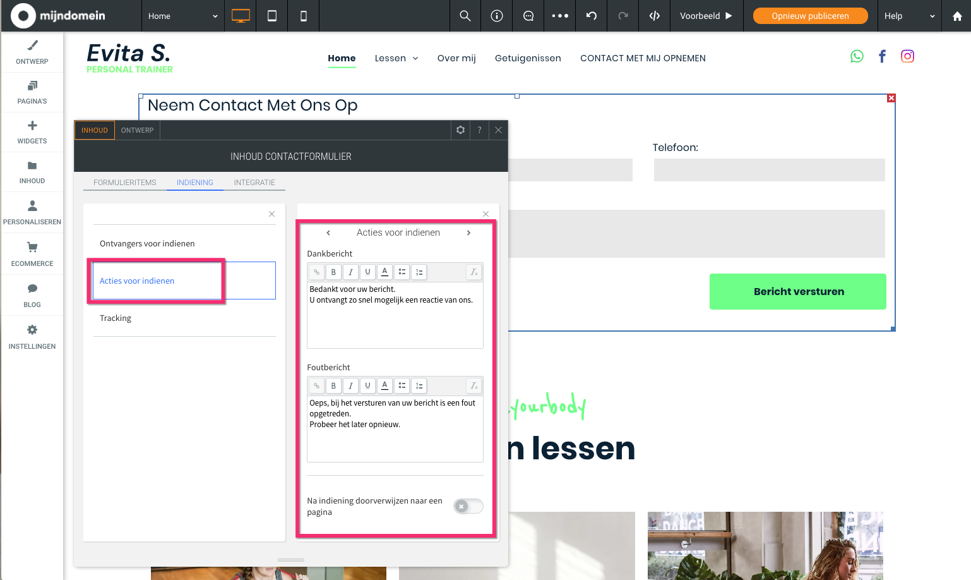Expand the Home page selector dropdown
971x580 pixels.
182,16
